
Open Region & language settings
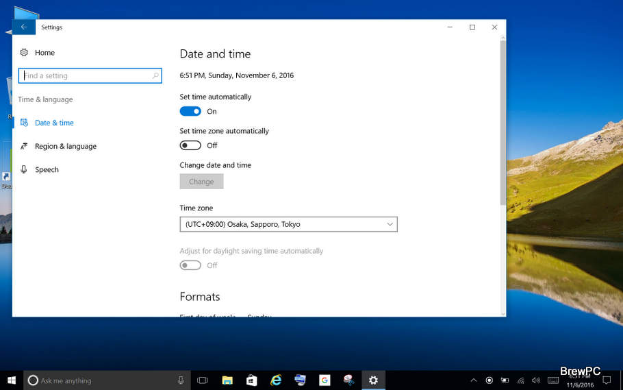[x=65, y=146]
